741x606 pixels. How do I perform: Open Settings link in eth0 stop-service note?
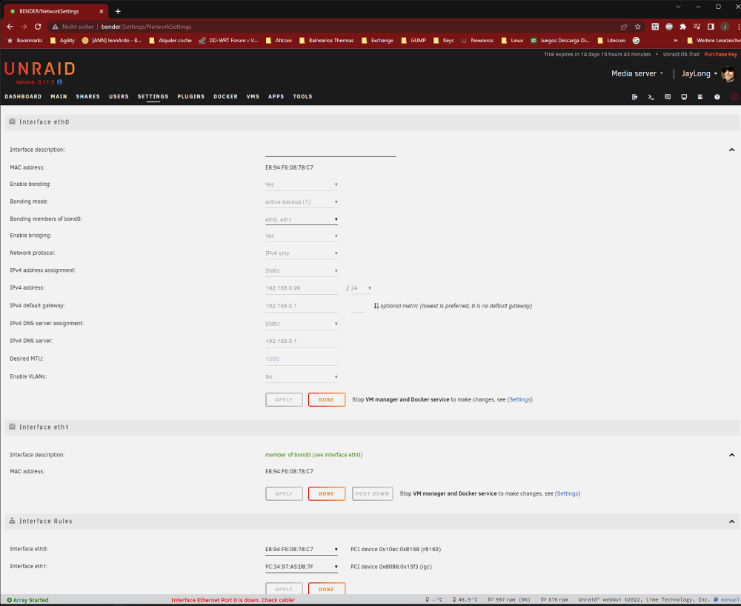coord(520,399)
